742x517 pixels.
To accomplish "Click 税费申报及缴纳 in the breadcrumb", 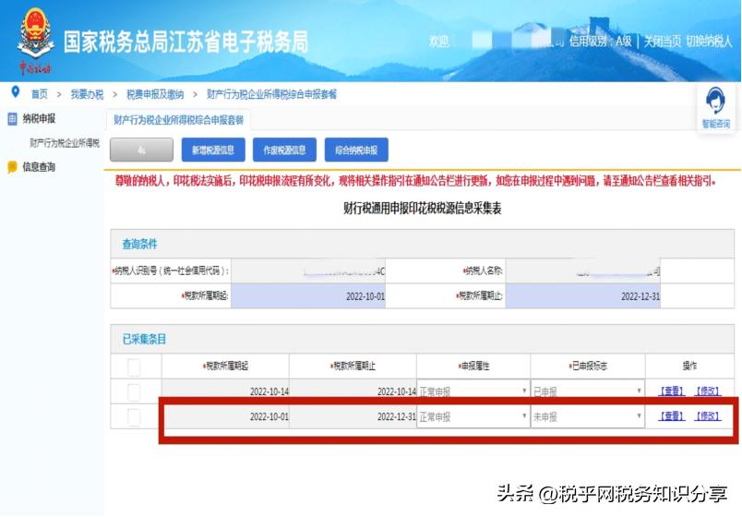I will [155, 94].
